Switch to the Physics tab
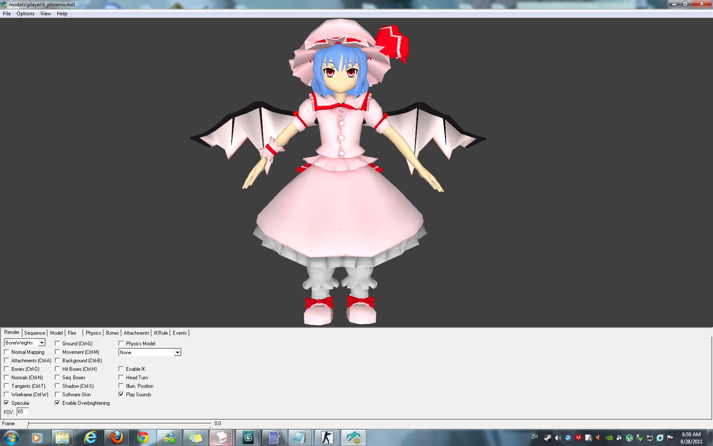Image resolution: width=713 pixels, height=446 pixels. pyautogui.click(x=93, y=333)
